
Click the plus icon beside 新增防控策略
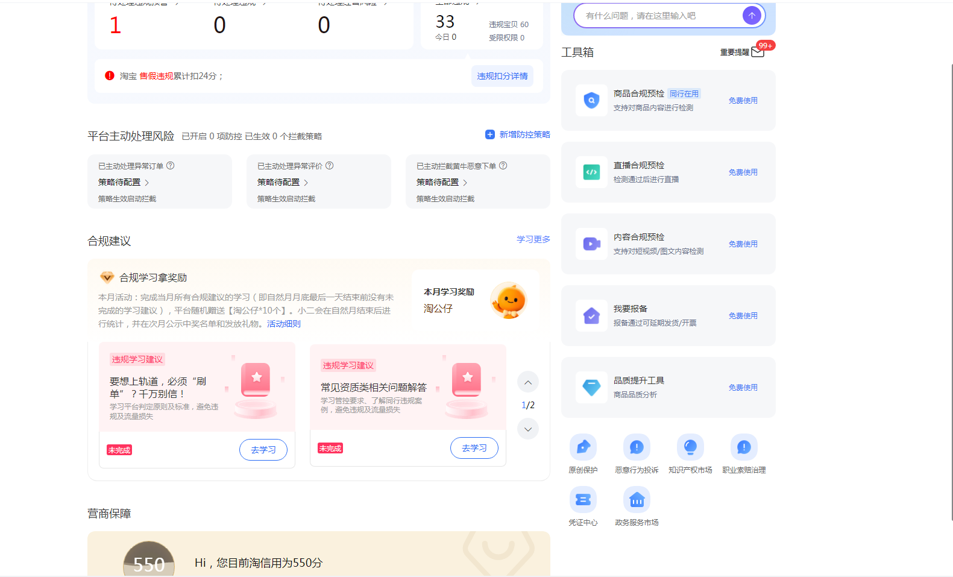pos(490,134)
